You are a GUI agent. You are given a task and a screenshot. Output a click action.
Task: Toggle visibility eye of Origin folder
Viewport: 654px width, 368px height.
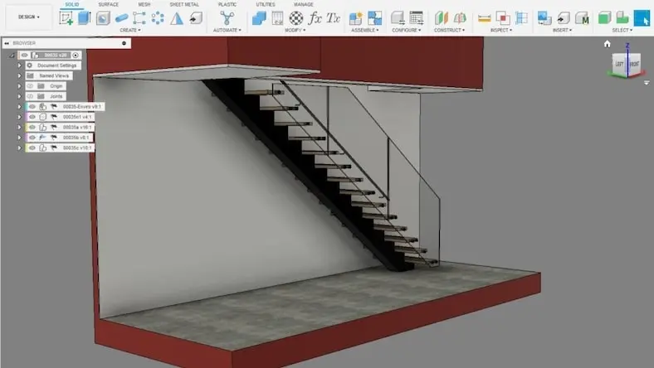coord(31,86)
